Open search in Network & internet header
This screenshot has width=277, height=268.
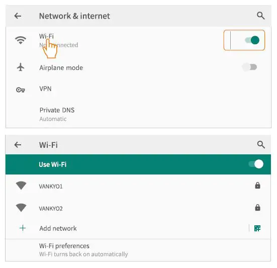coord(261,16)
